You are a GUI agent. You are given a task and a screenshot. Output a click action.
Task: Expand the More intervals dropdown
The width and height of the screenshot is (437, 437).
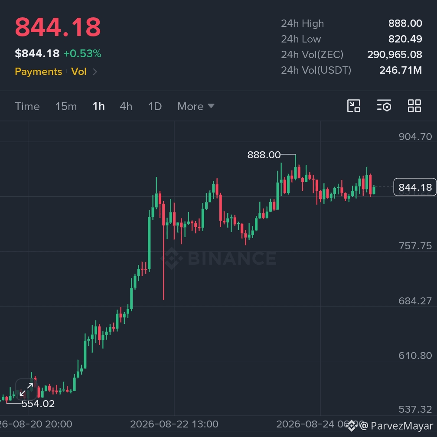click(196, 106)
